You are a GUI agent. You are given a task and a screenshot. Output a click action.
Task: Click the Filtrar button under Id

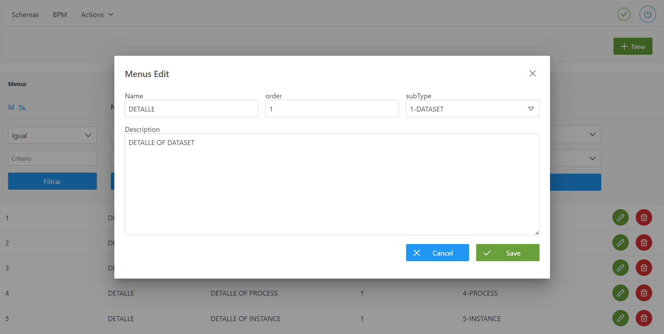point(52,181)
